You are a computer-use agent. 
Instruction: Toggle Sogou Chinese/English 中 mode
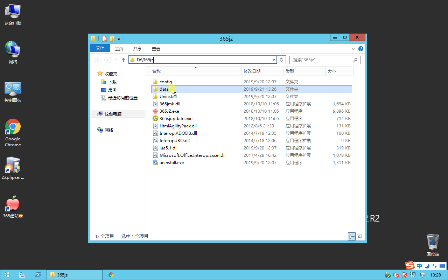419,266
